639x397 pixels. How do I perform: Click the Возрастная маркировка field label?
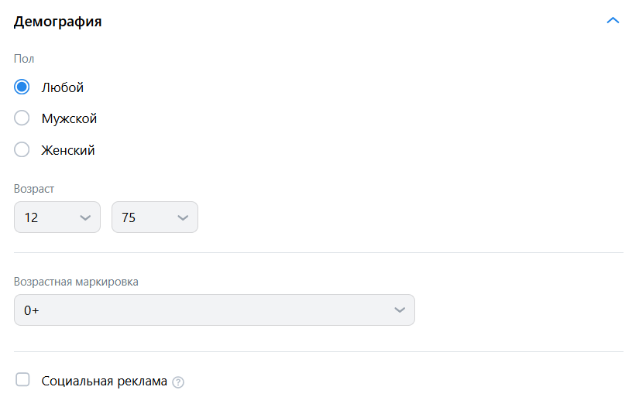[76, 282]
